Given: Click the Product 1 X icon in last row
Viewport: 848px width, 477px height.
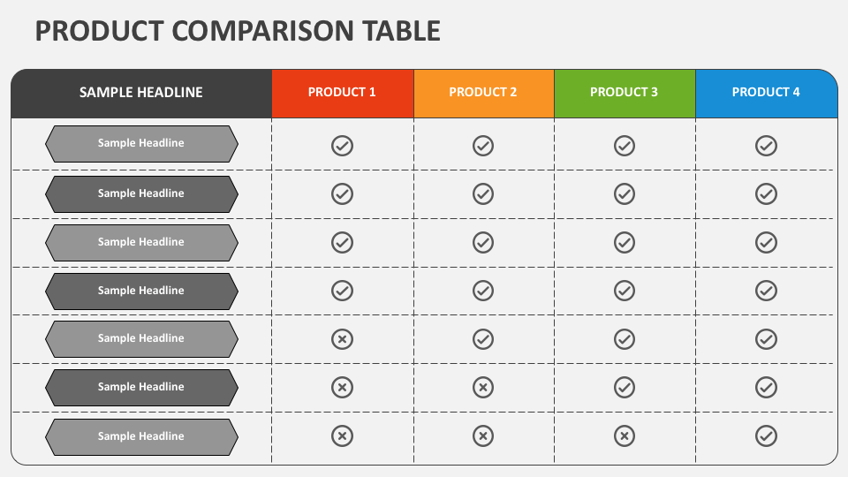Looking at the screenshot, I should (x=342, y=435).
